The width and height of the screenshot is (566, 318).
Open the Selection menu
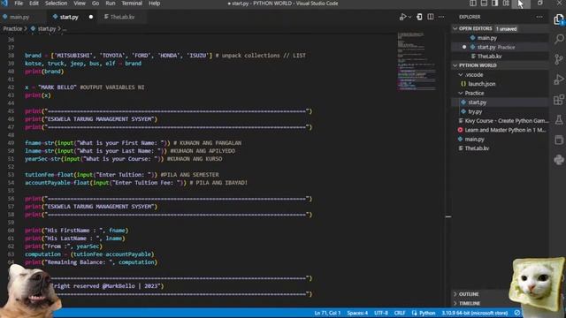(56, 4)
